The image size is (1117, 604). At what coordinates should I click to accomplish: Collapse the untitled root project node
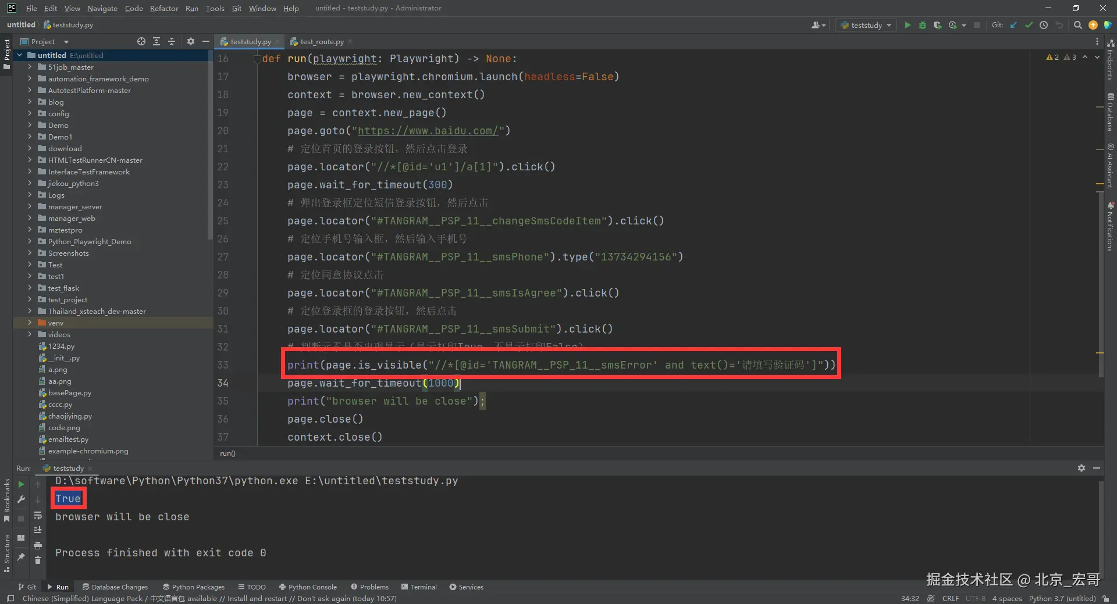(x=20, y=55)
